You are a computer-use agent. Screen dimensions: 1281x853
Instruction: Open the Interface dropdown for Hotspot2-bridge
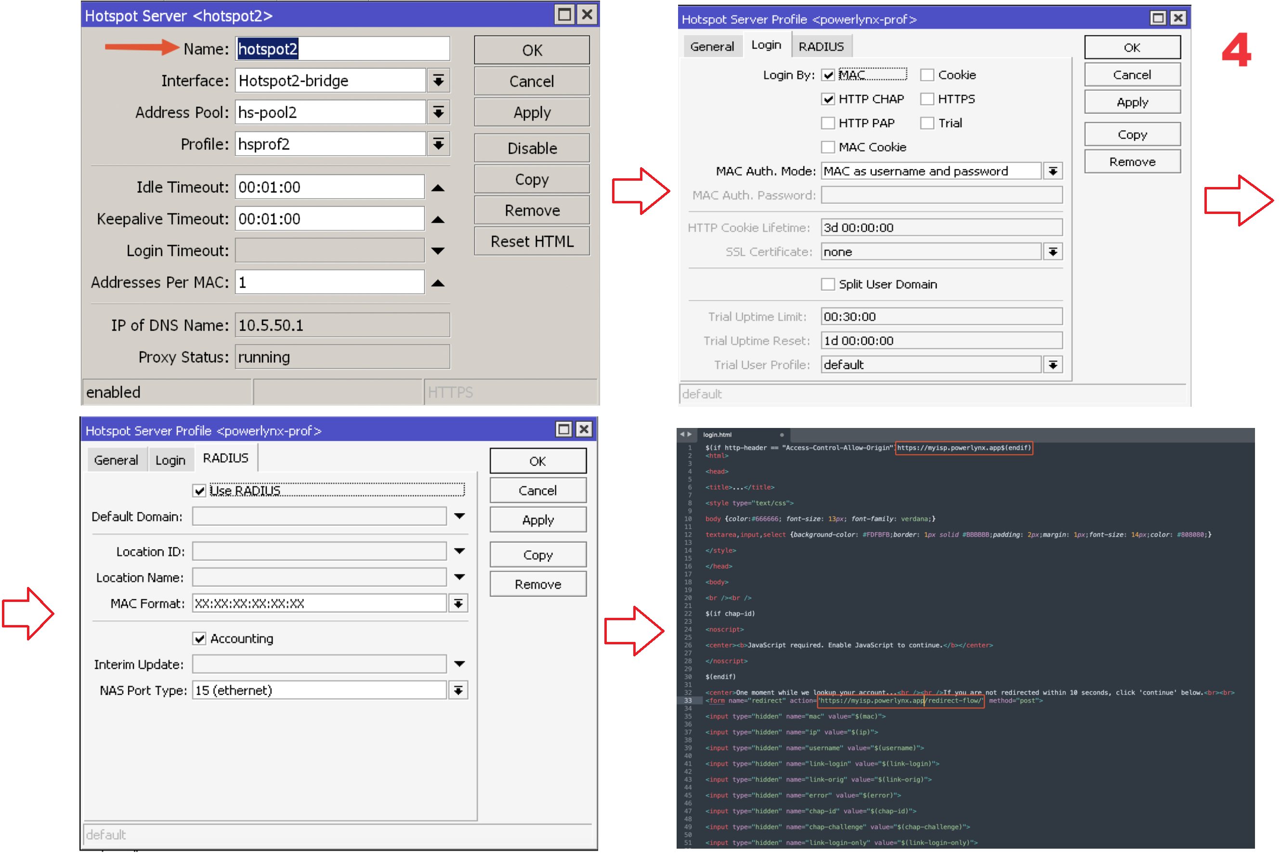click(x=438, y=81)
